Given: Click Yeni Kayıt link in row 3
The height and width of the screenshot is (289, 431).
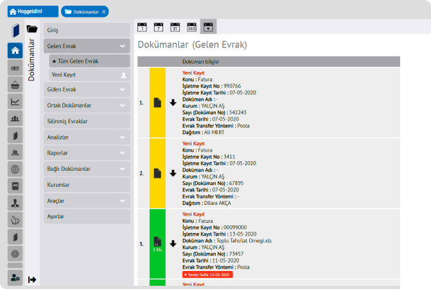Looking at the screenshot, I should (x=193, y=215).
